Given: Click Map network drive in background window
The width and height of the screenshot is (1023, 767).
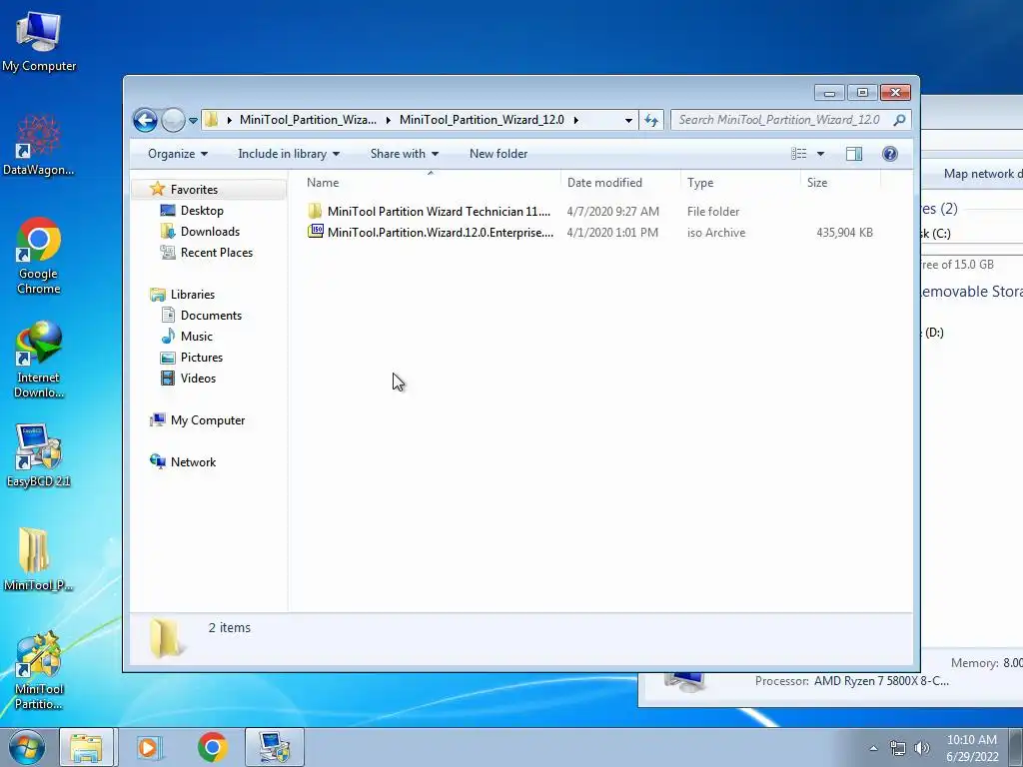Looking at the screenshot, I should coord(983,174).
